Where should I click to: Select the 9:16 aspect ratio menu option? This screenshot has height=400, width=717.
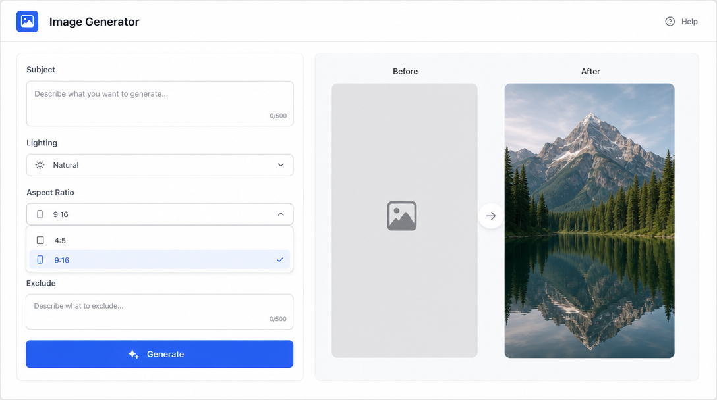coord(159,259)
